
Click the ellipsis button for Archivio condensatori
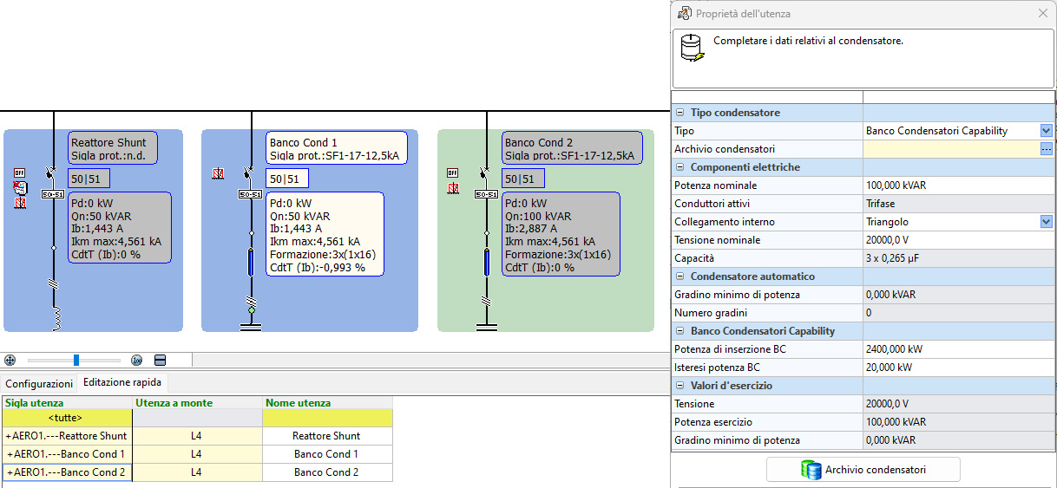1046,149
